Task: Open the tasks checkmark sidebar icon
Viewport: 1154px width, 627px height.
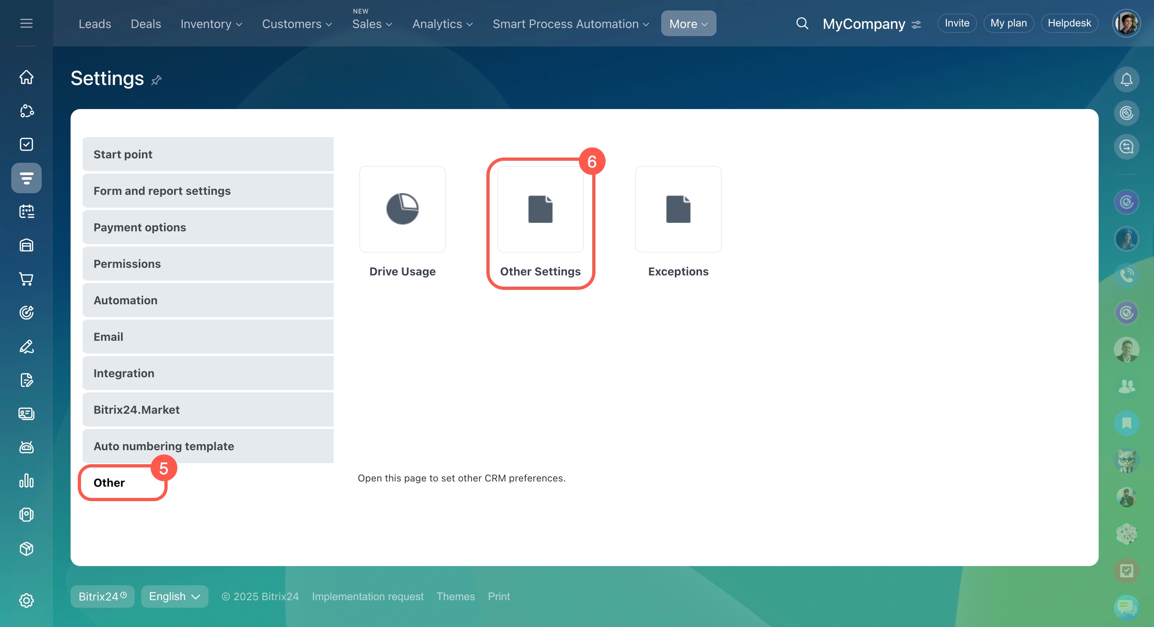Action: pos(26,144)
